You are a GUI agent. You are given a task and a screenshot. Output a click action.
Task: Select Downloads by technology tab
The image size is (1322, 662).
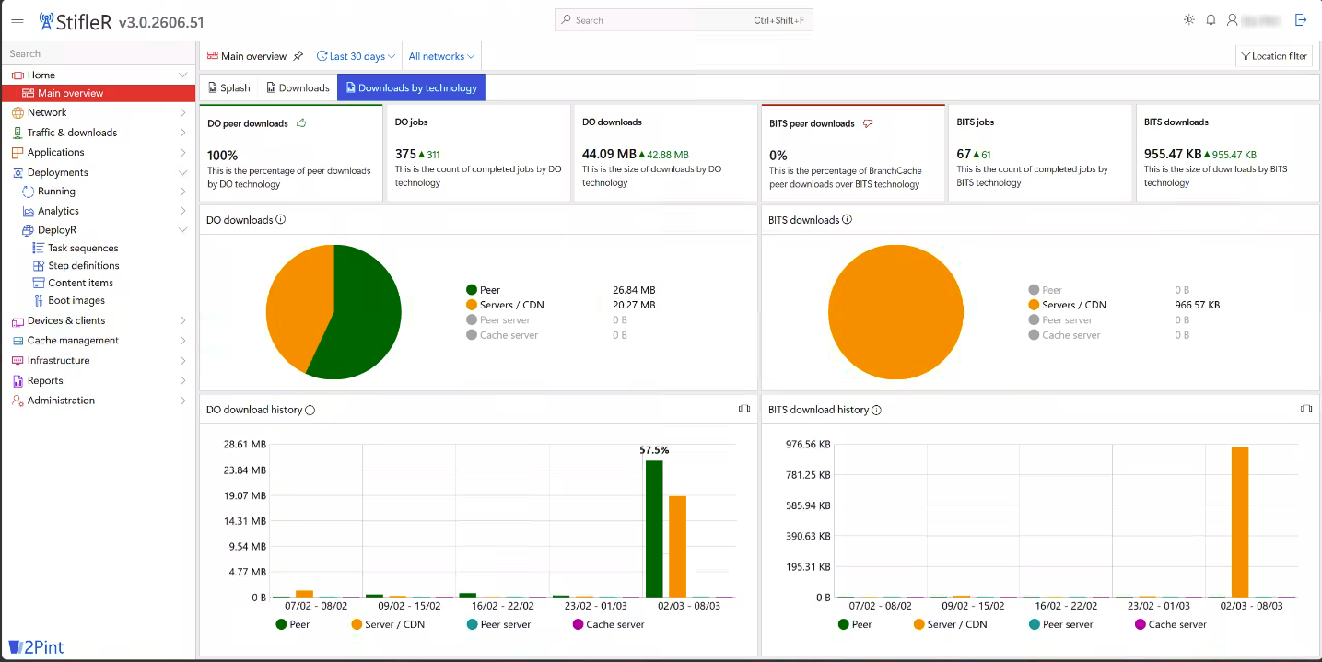coord(411,87)
